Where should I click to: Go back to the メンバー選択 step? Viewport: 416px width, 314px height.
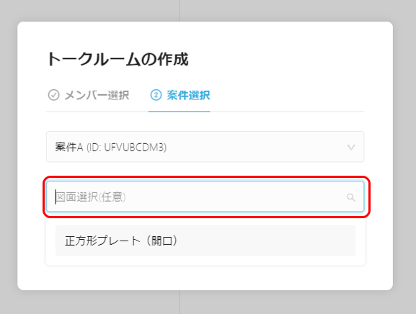coord(89,95)
